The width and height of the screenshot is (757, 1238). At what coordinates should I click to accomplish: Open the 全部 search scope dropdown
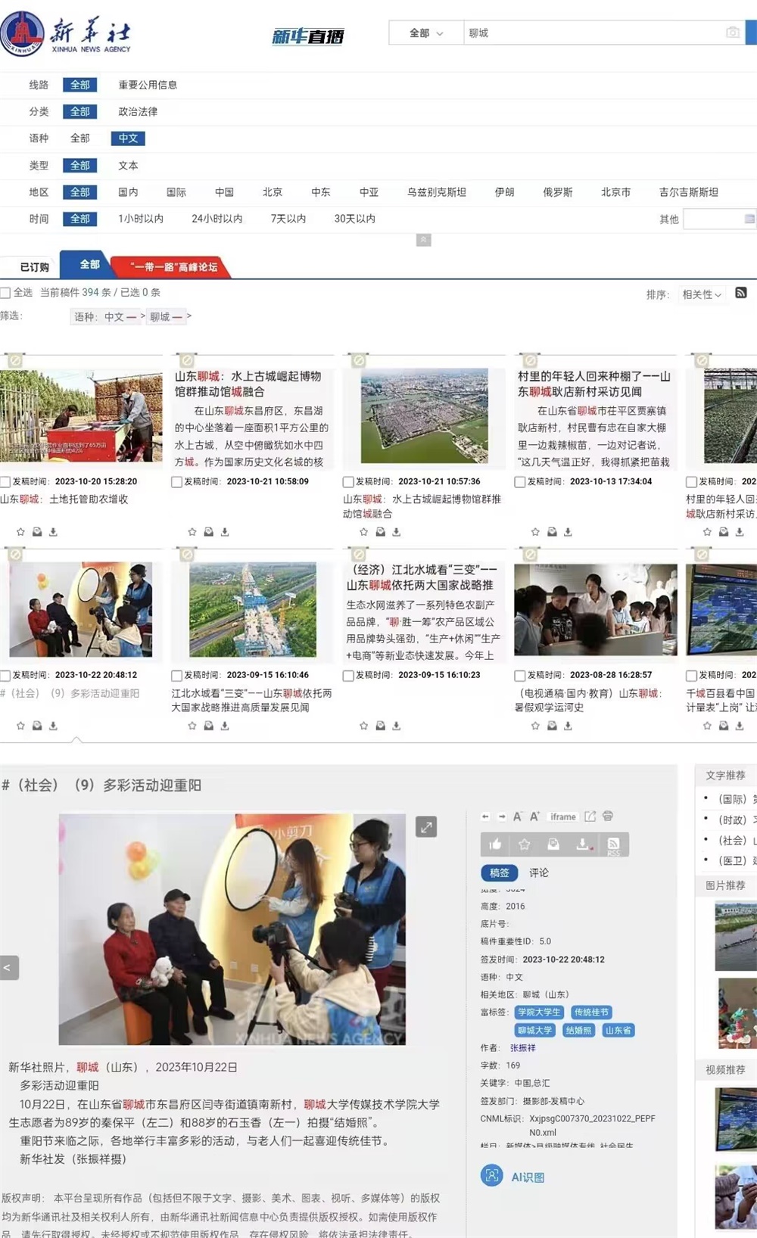pos(425,33)
